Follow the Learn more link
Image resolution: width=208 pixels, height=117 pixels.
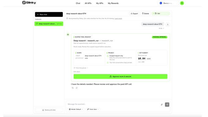(x=118, y=19)
